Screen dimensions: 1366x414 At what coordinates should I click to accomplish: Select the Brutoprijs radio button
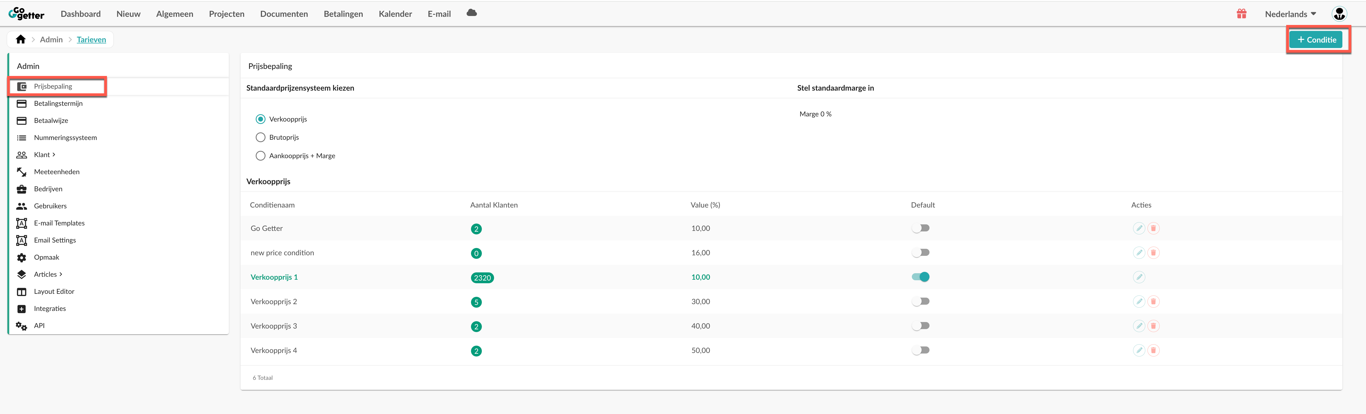(x=260, y=137)
